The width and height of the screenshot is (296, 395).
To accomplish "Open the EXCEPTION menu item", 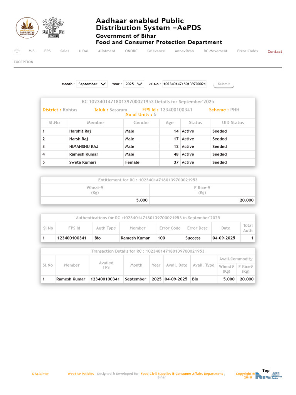I will pos(24,62).
